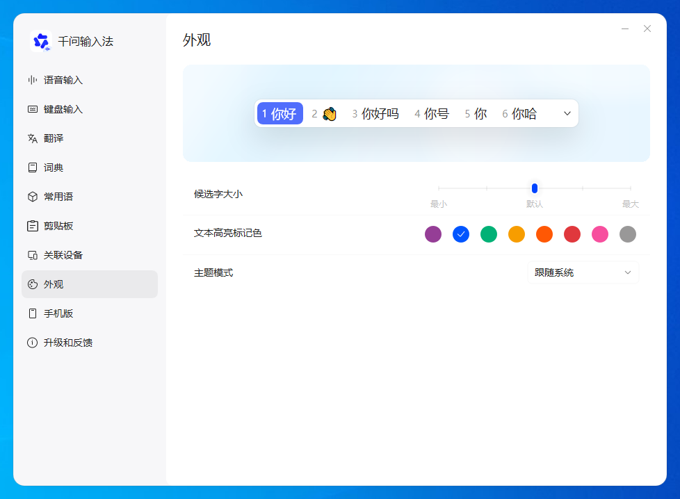Click the cube icon beside 常用语
Viewport: 680px width, 499px height.
click(x=33, y=197)
